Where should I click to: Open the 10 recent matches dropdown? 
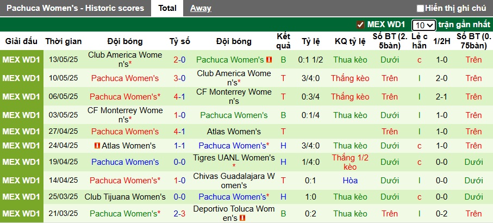click(x=423, y=25)
